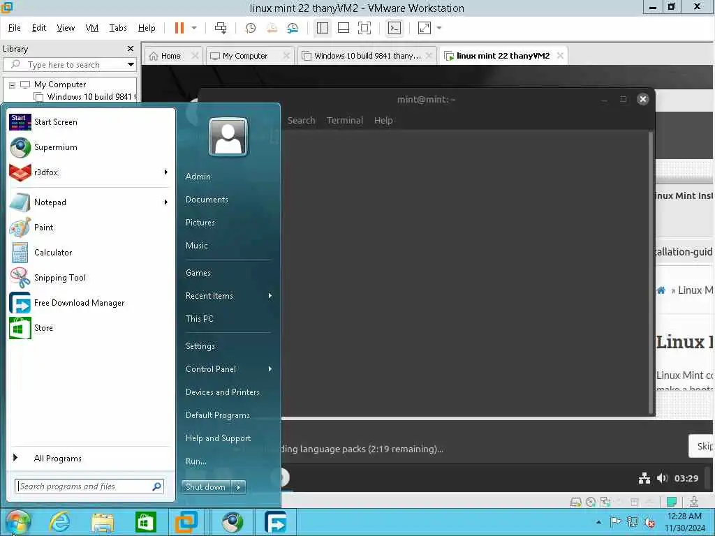715x536 pixels.
Task: Open the VMware Edit menu
Action: coord(39,28)
